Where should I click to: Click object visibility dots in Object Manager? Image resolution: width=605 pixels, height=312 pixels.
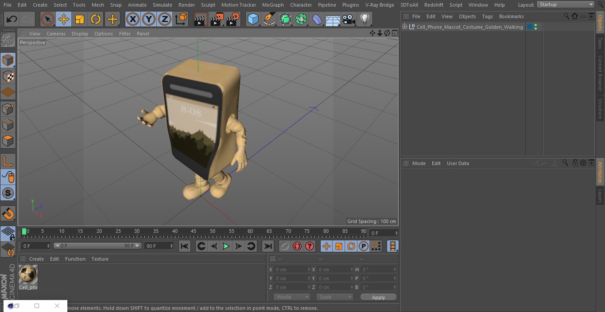[x=536, y=27]
